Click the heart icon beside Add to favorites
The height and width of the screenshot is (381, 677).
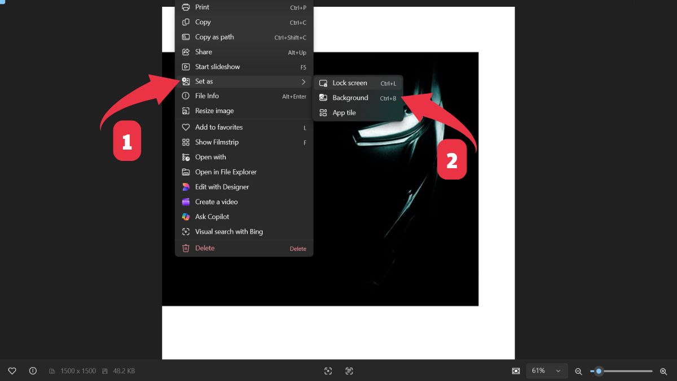pos(186,128)
